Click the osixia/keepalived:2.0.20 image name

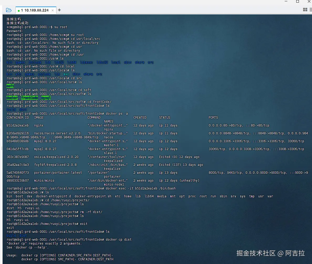56,157
